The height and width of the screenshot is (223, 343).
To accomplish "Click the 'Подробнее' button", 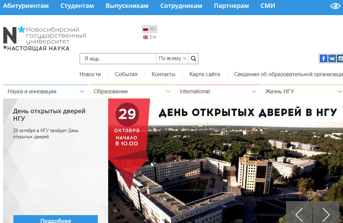I will point(56,220).
